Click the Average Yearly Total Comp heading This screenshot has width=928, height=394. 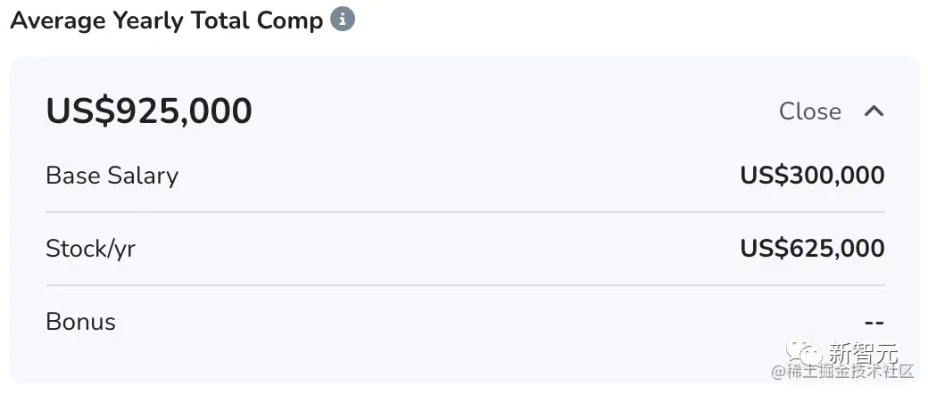pos(166,21)
